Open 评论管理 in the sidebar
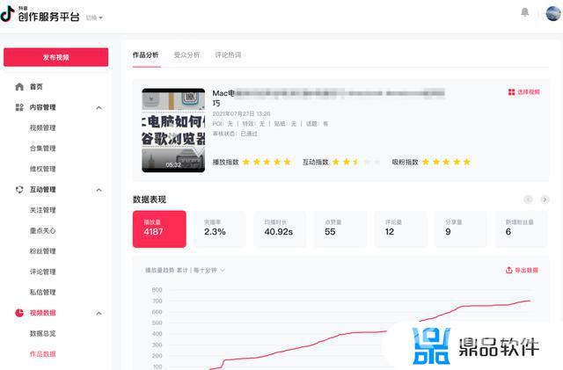The image size is (563, 370). pos(43,272)
